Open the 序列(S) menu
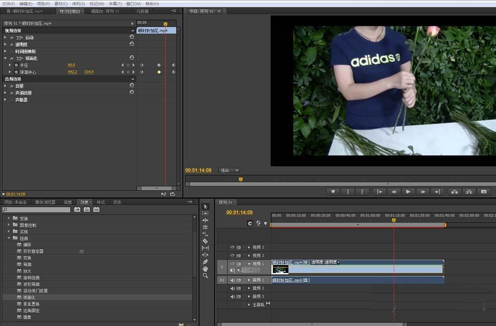The width and height of the screenshot is (496, 326). 78,3
